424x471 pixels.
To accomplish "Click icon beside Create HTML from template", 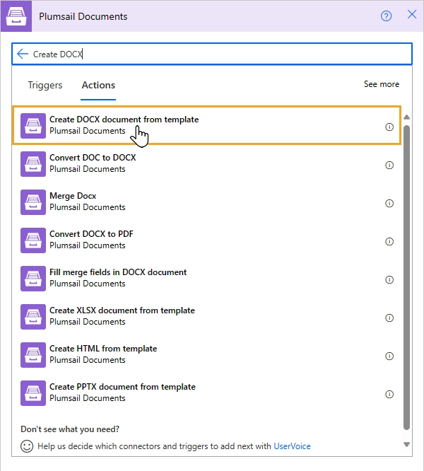I will tap(33, 354).
